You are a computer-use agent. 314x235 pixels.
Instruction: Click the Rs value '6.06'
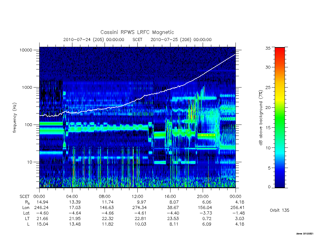click(207, 202)
